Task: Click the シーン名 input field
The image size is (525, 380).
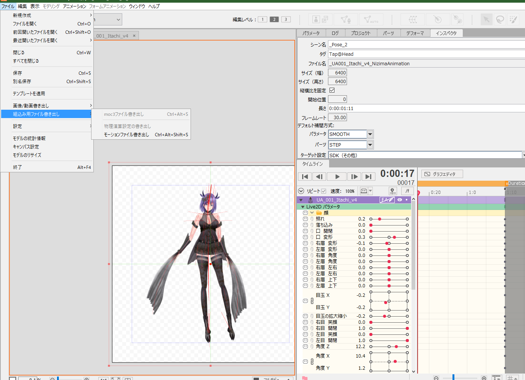Action: point(427,45)
